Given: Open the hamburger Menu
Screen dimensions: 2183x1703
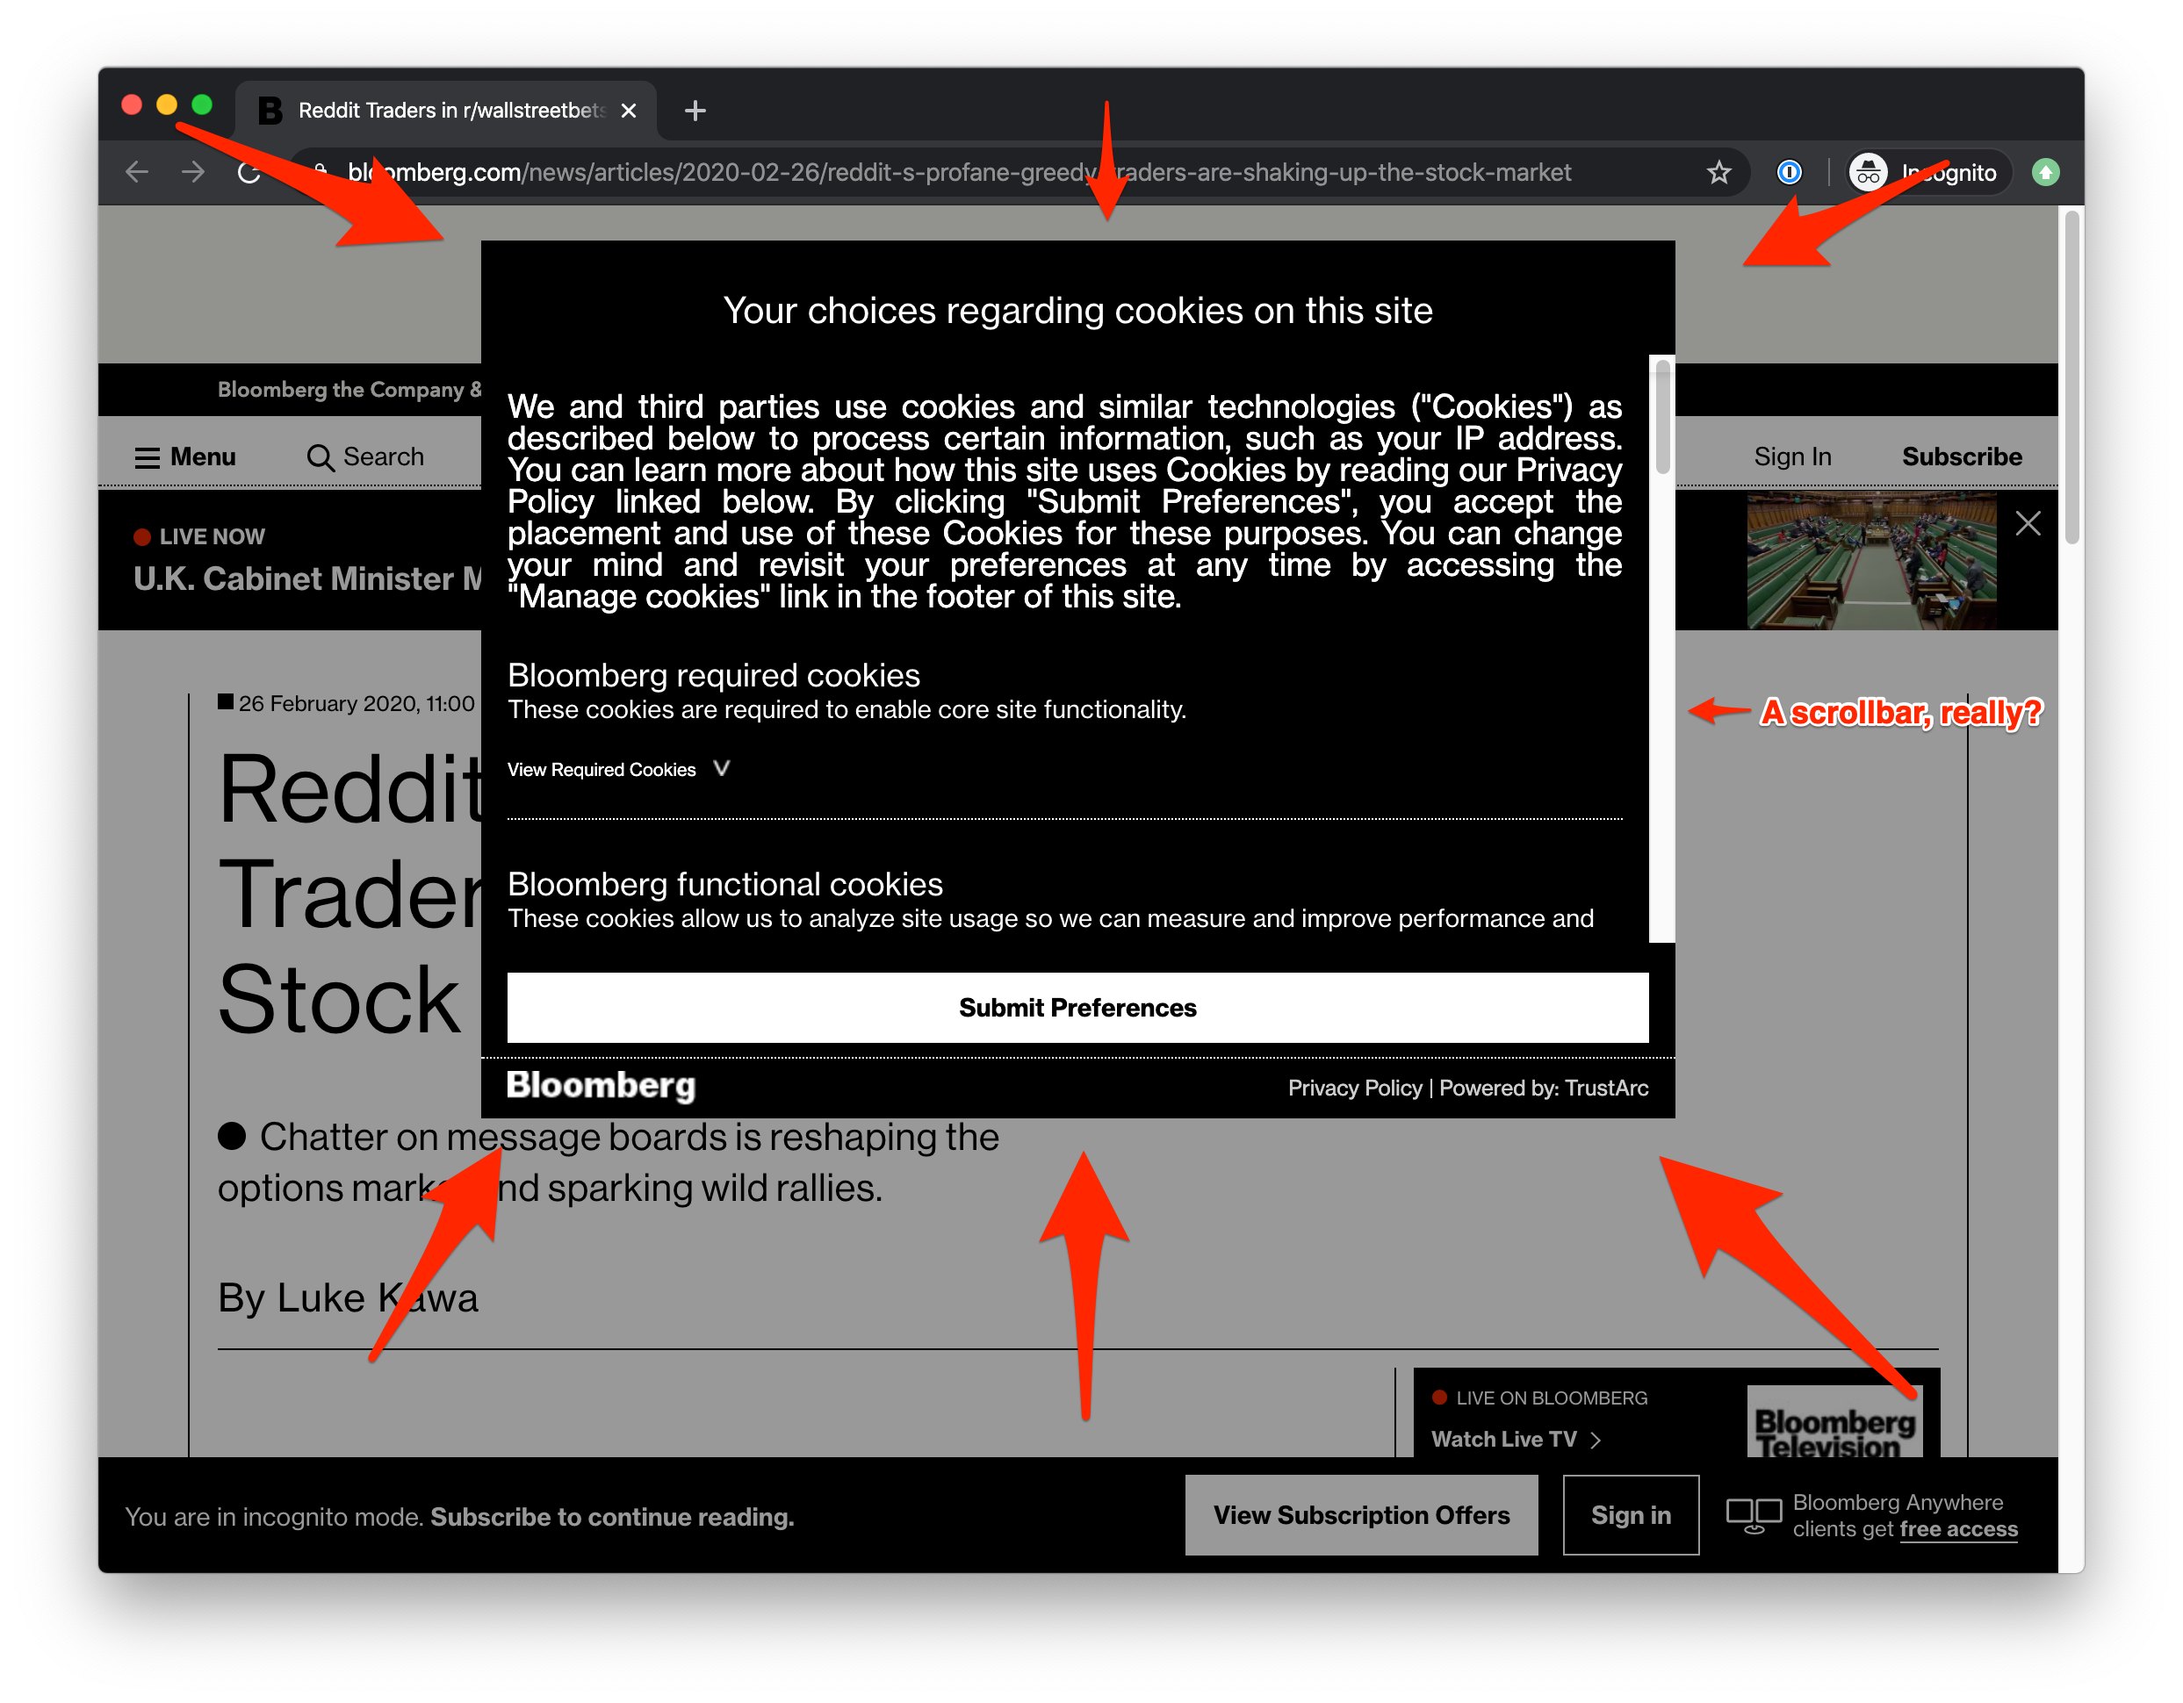Looking at the screenshot, I should (185, 456).
